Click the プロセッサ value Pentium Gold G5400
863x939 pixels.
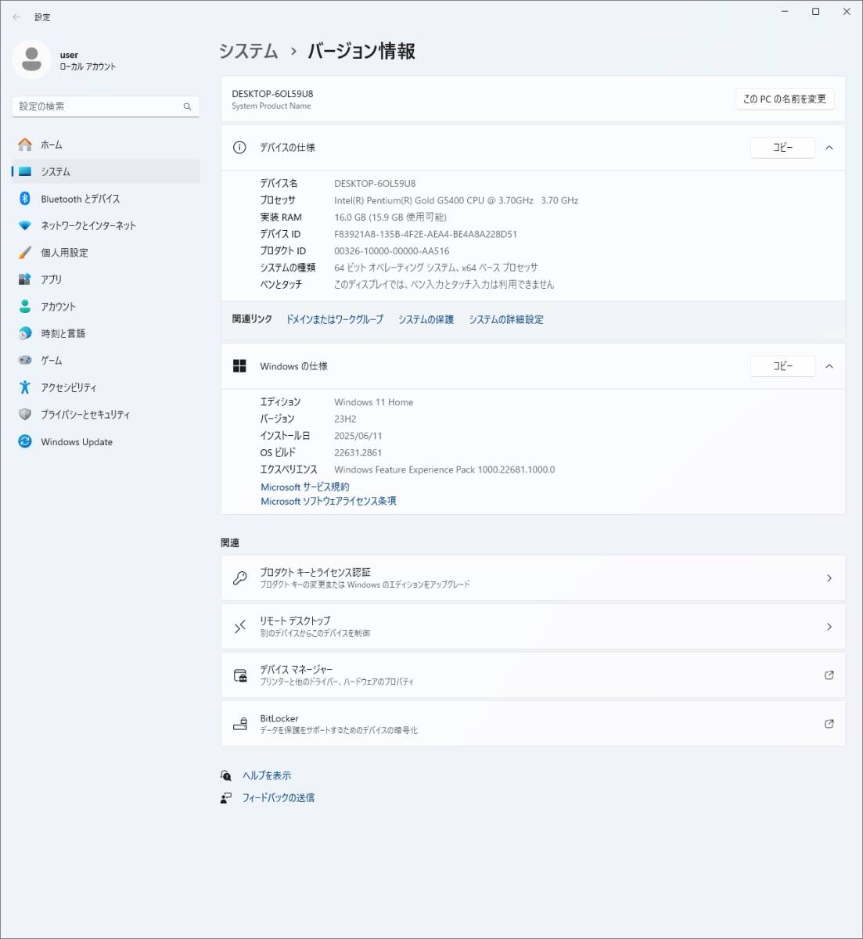[x=456, y=200]
